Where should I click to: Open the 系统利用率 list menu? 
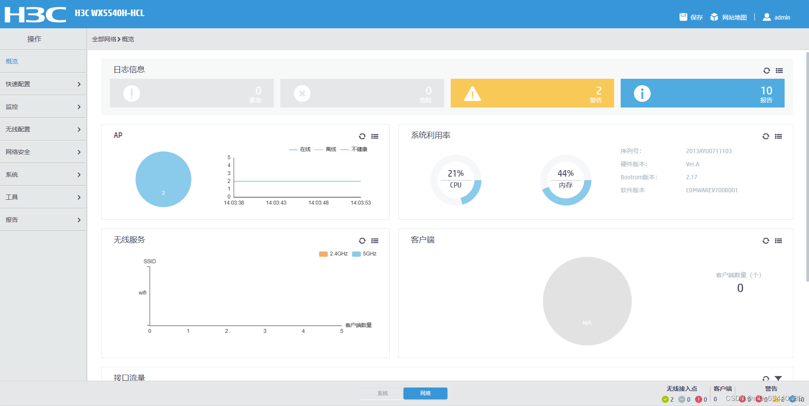coord(778,136)
